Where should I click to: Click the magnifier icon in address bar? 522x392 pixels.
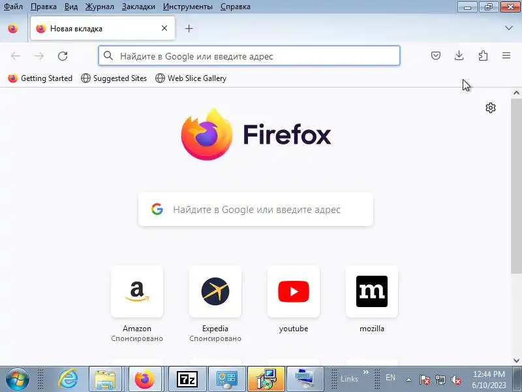click(x=108, y=56)
